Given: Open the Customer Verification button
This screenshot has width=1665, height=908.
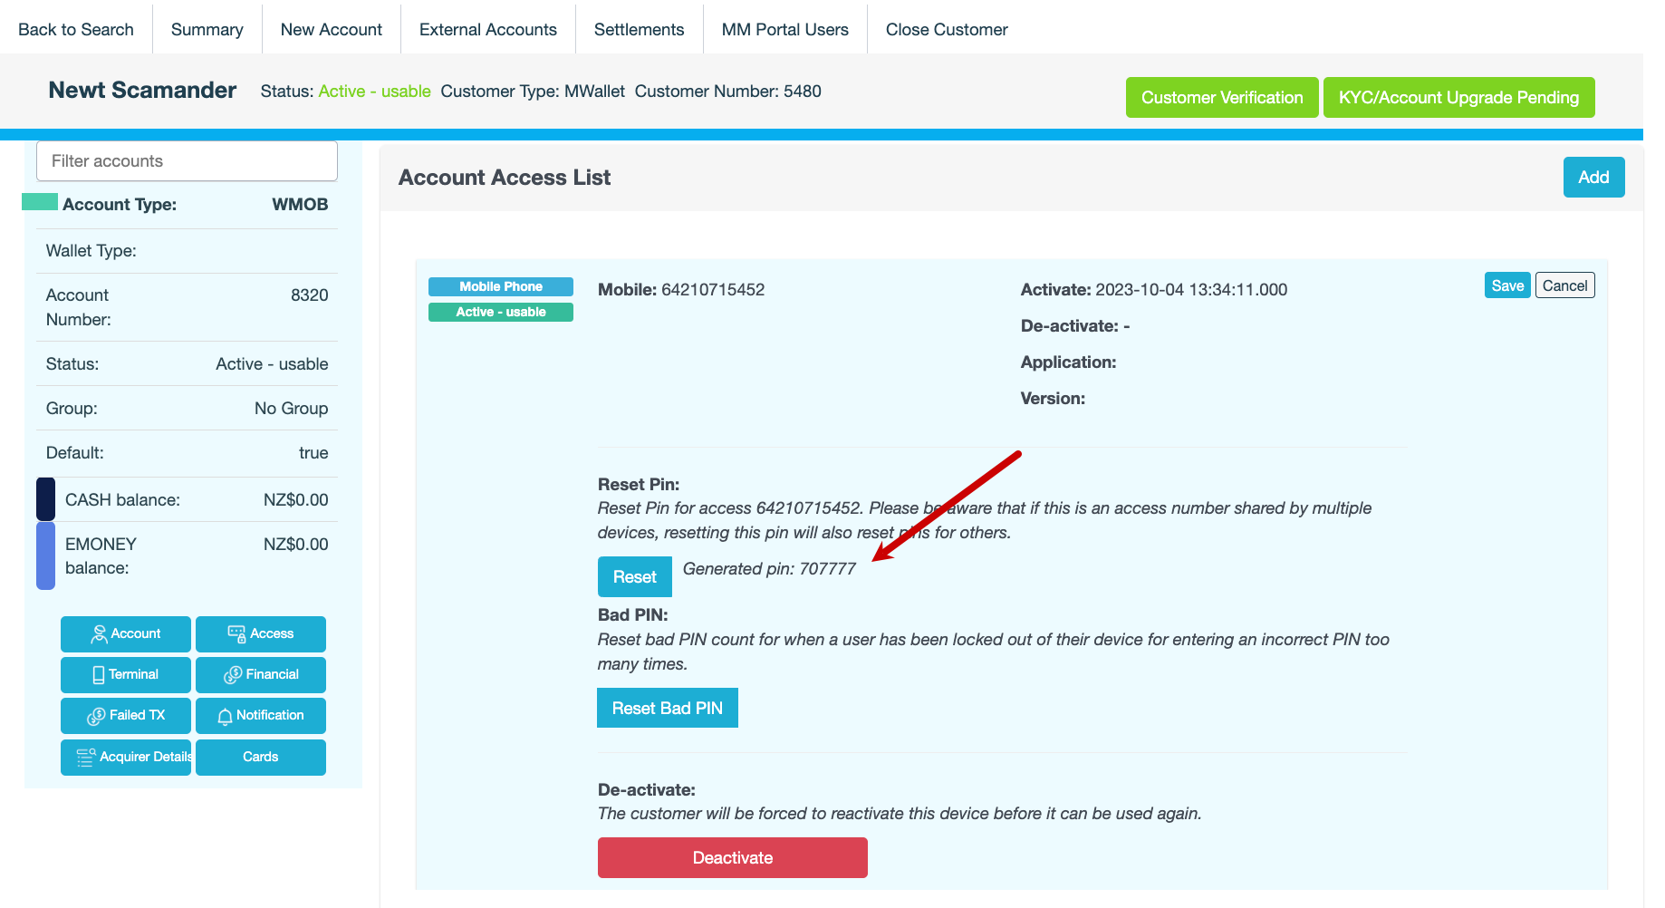Looking at the screenshot, I should pos(1221,97).
